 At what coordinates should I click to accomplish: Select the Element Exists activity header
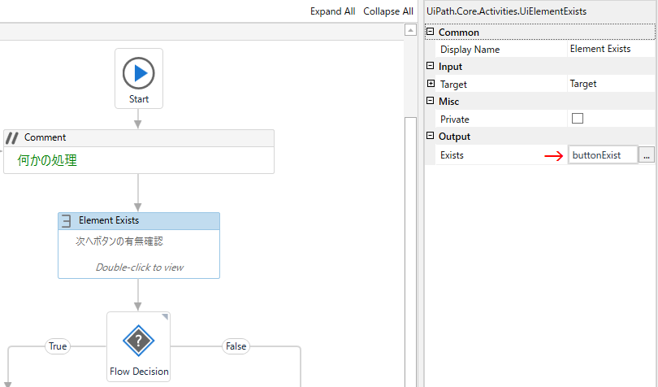(139, 221)
